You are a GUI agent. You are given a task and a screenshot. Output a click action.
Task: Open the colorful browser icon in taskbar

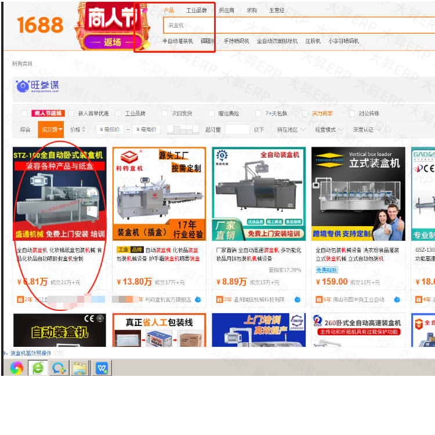click(17, 367)
